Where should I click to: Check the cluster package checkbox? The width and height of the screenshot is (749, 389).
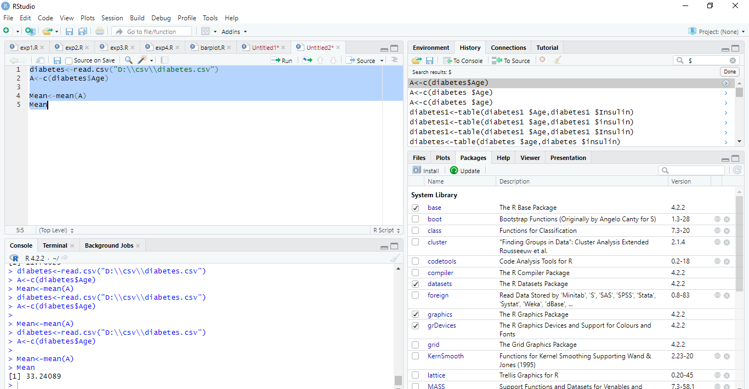(x=416, y=242)
